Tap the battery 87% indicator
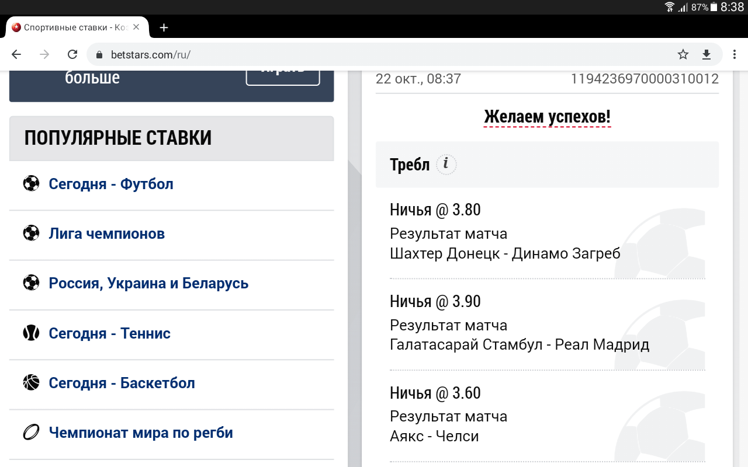 [x=704, y=7]
